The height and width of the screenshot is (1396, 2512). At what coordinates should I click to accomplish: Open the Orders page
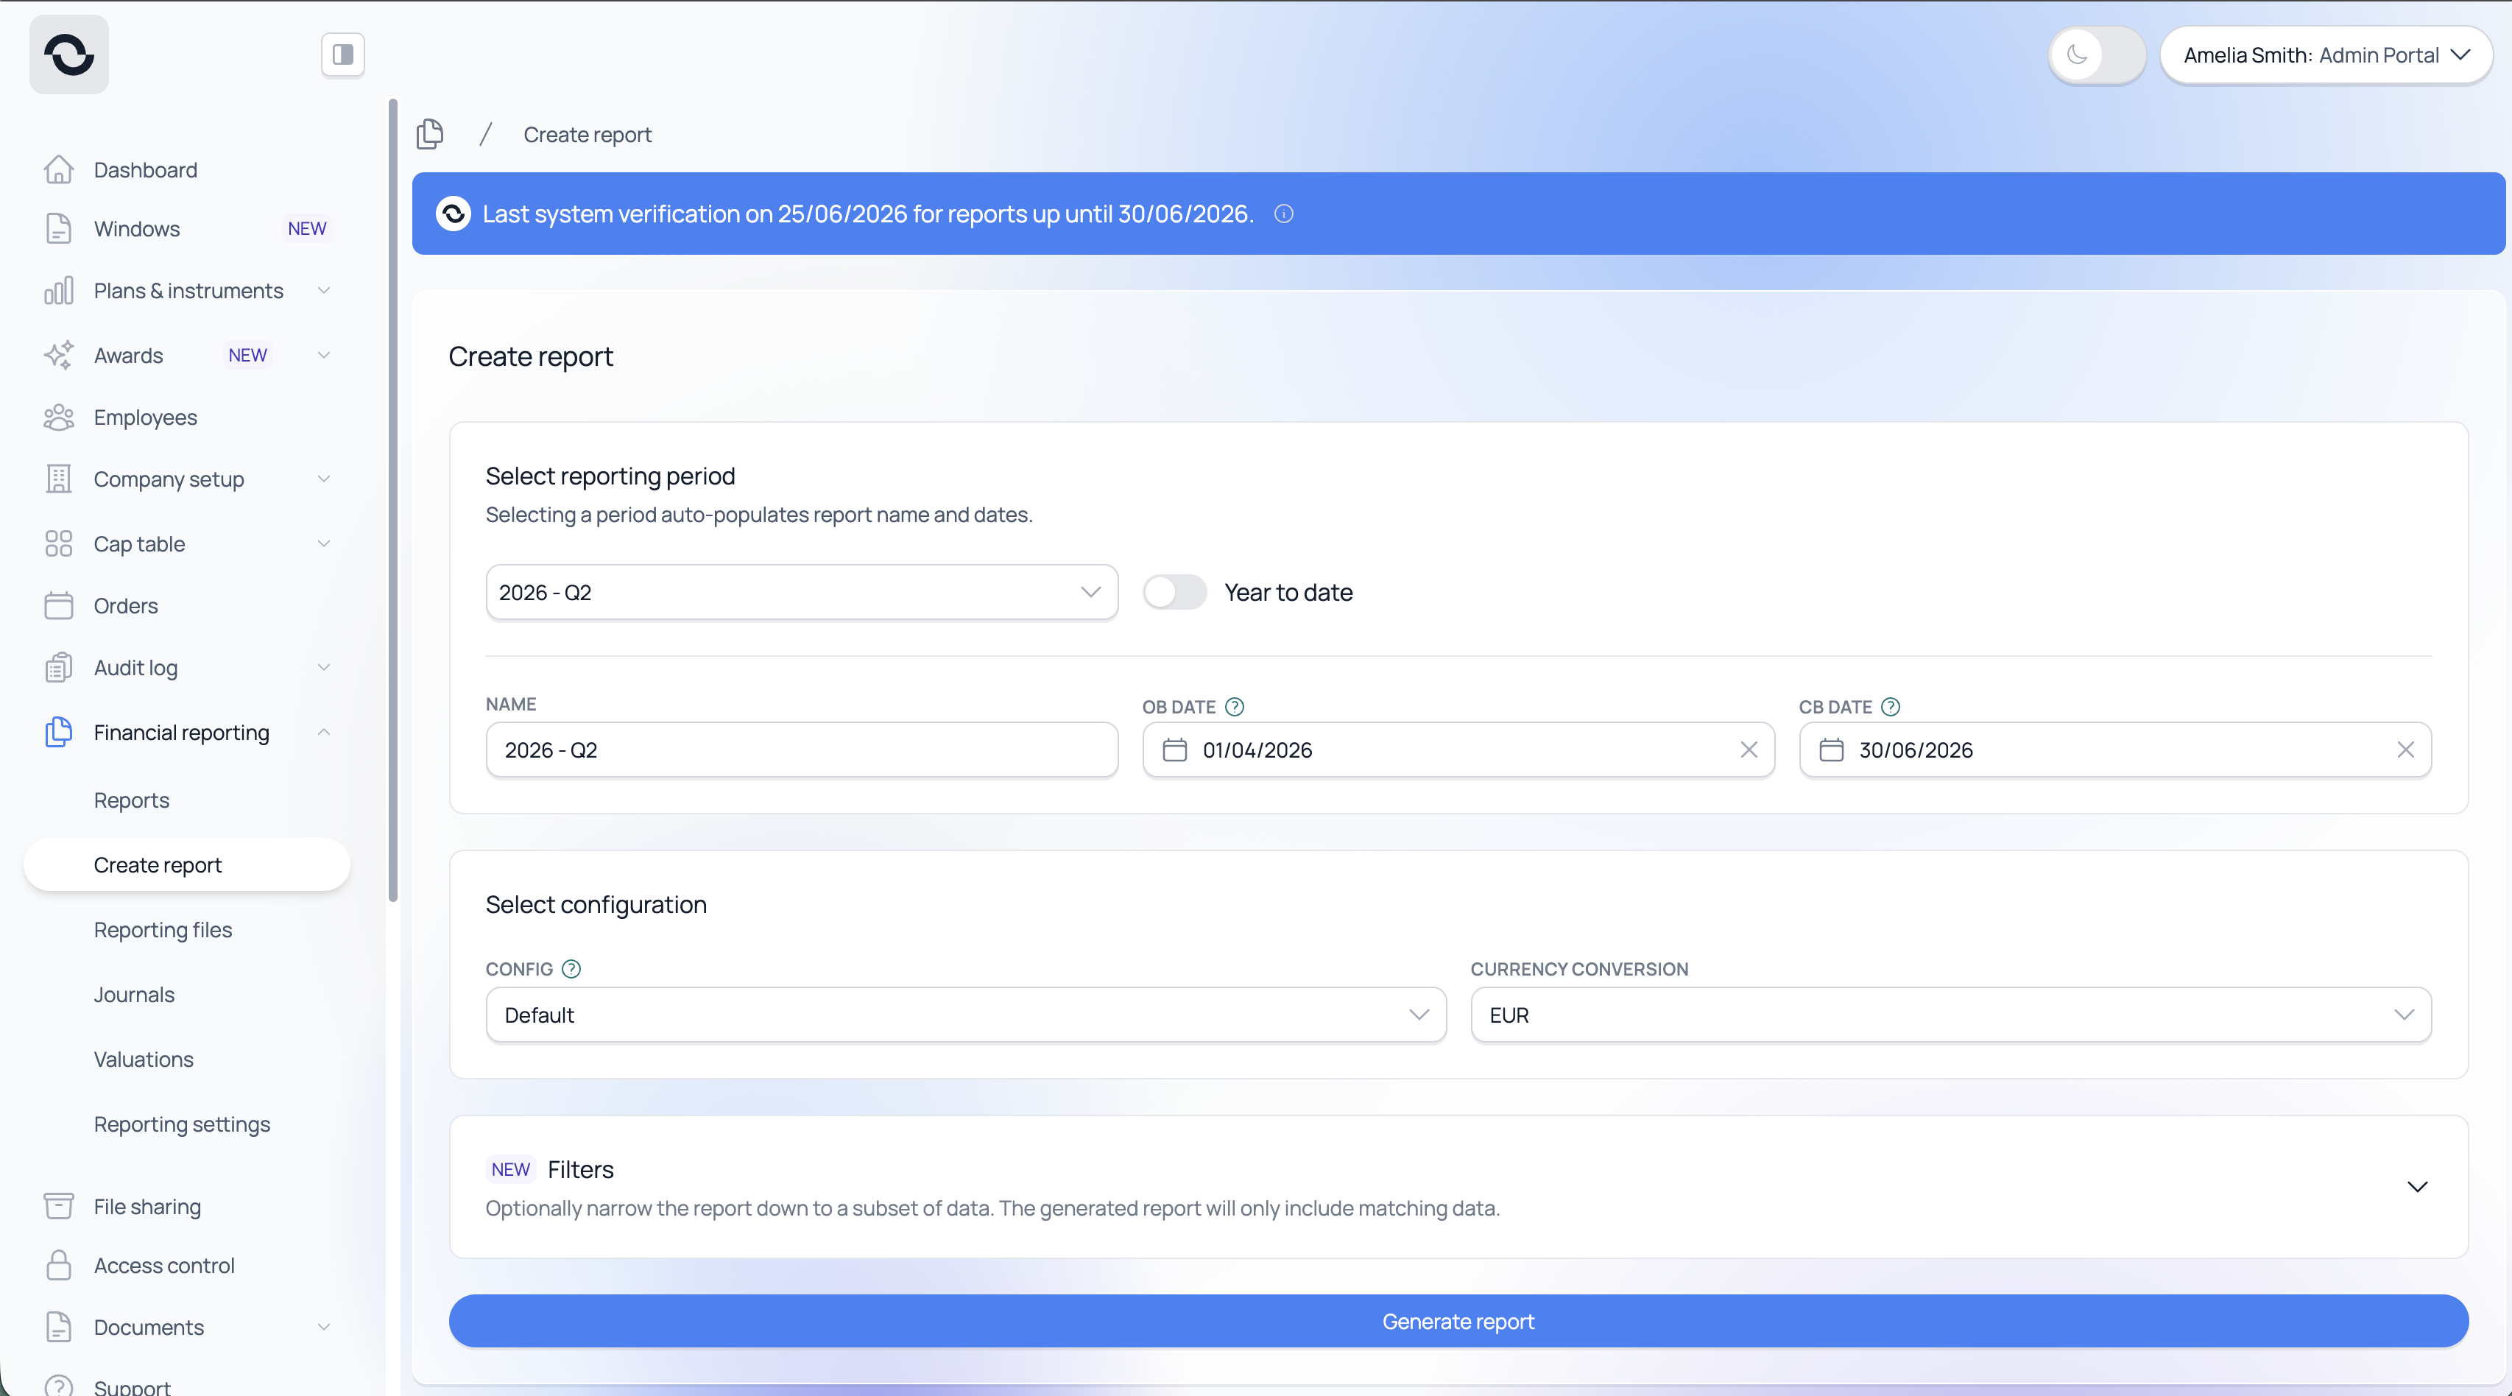(x=126, y=606)
